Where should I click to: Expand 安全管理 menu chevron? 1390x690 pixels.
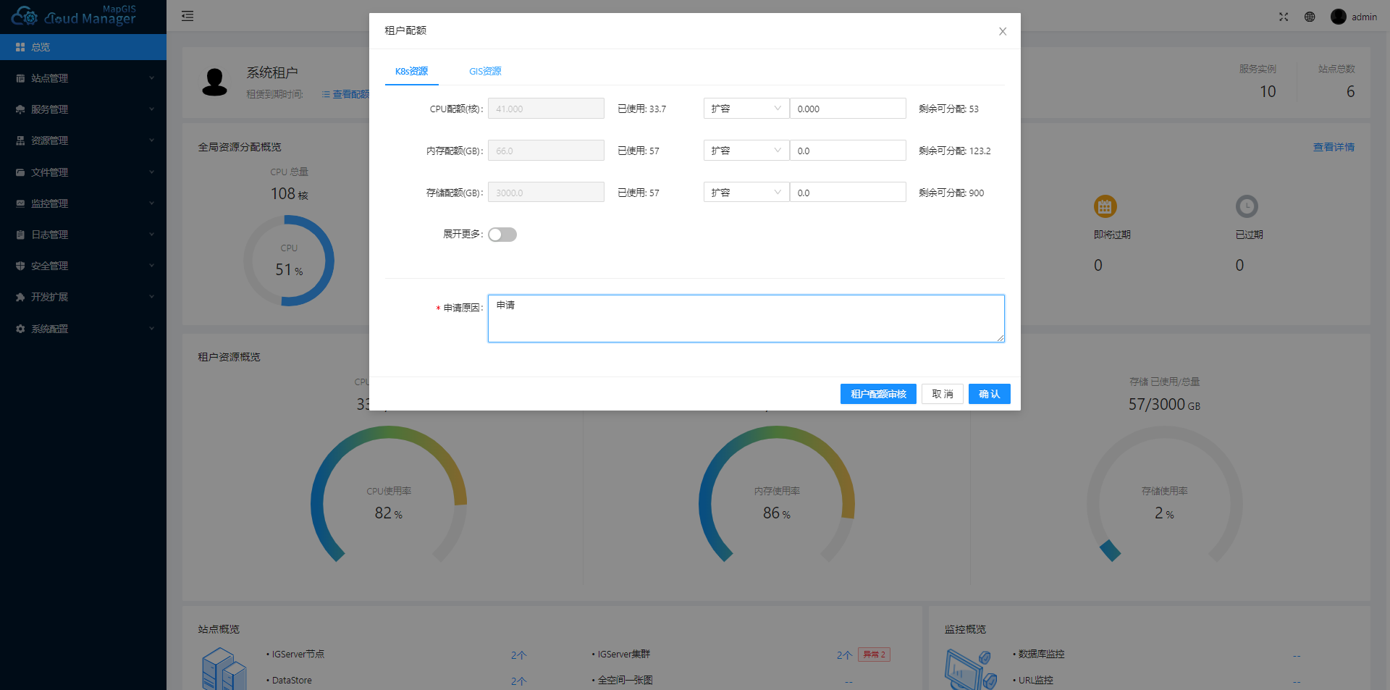pos(151,266)
